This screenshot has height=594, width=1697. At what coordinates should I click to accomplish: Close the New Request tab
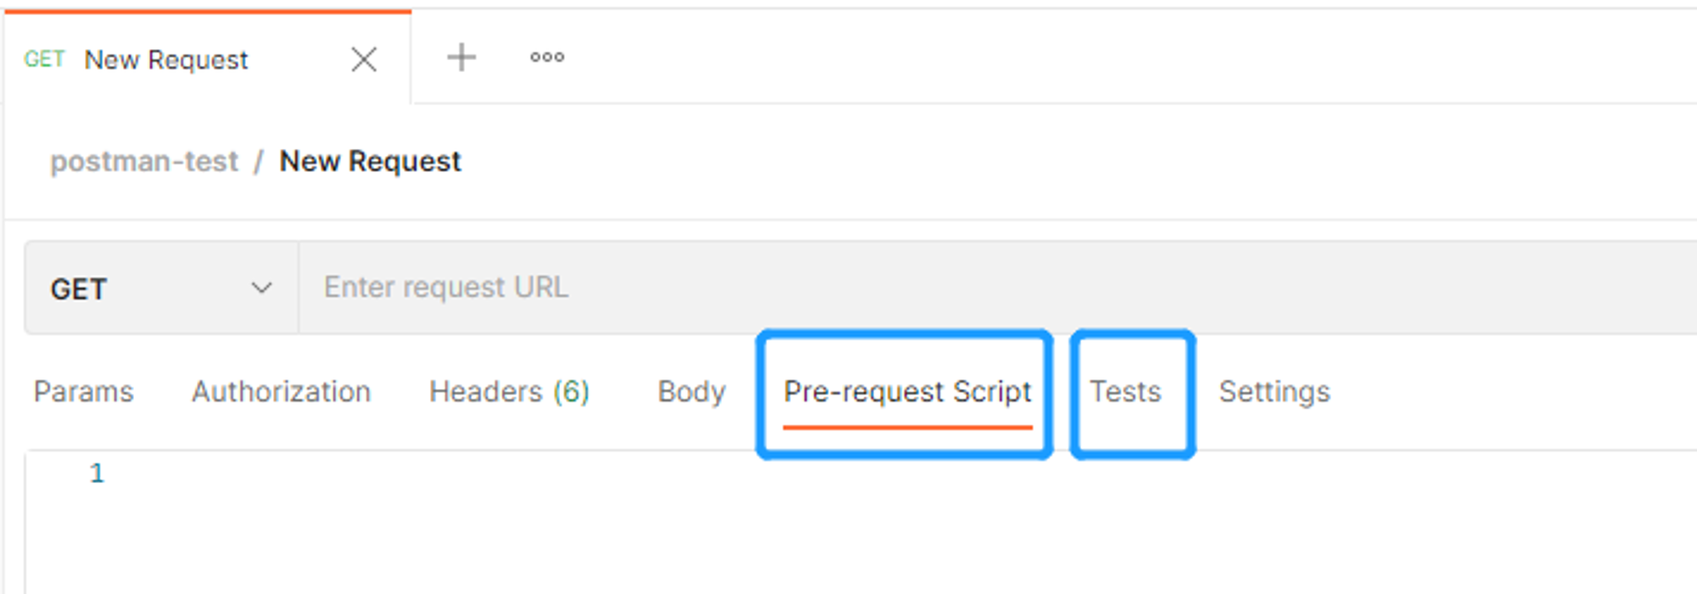pyautogui.click(x=364, y=59)
